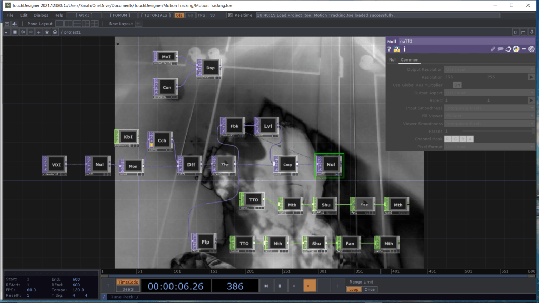This screenshot has height=303, width=539.
Task: Expand the Resolution parameter arrow
Action: pos(531,77)
